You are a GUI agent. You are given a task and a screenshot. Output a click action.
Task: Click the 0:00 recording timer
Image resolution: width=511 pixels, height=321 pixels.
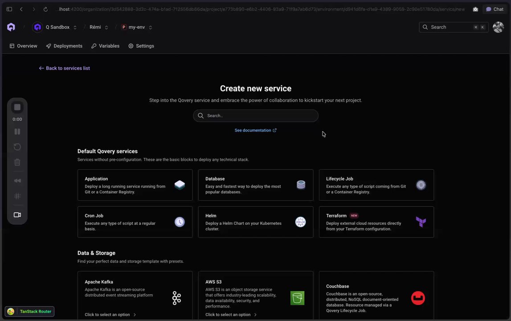point(17,119)
